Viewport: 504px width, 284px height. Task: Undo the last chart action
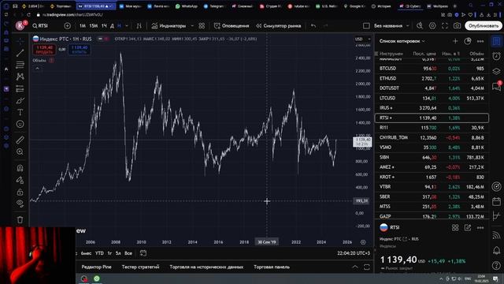(313, 26)
